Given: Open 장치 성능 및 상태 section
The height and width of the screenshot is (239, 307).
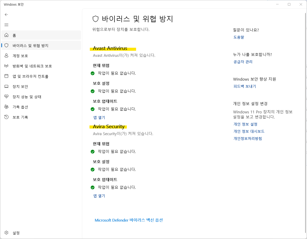Looking at the screenshot, I should click(x=41, y=97).
